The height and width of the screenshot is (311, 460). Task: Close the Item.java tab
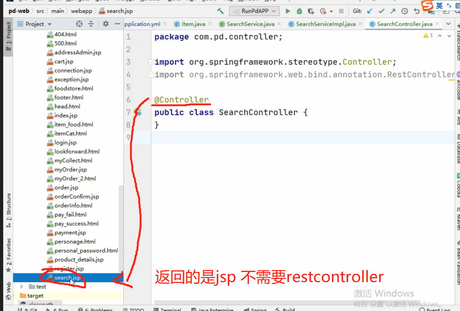[210, 24]
